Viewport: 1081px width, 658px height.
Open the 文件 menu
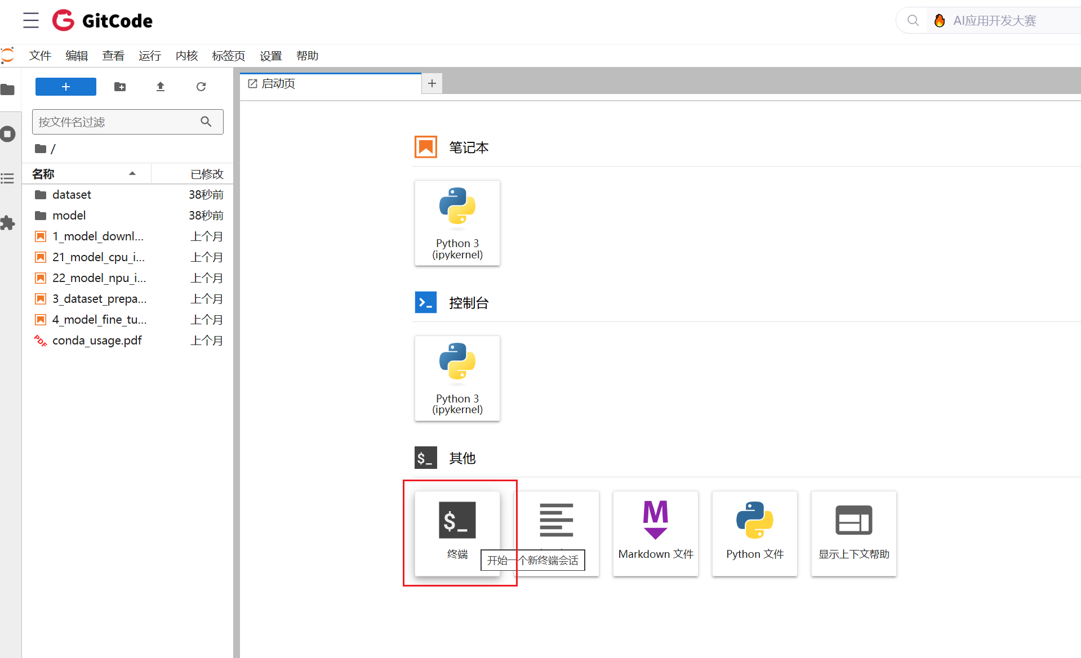pos(40,56)
